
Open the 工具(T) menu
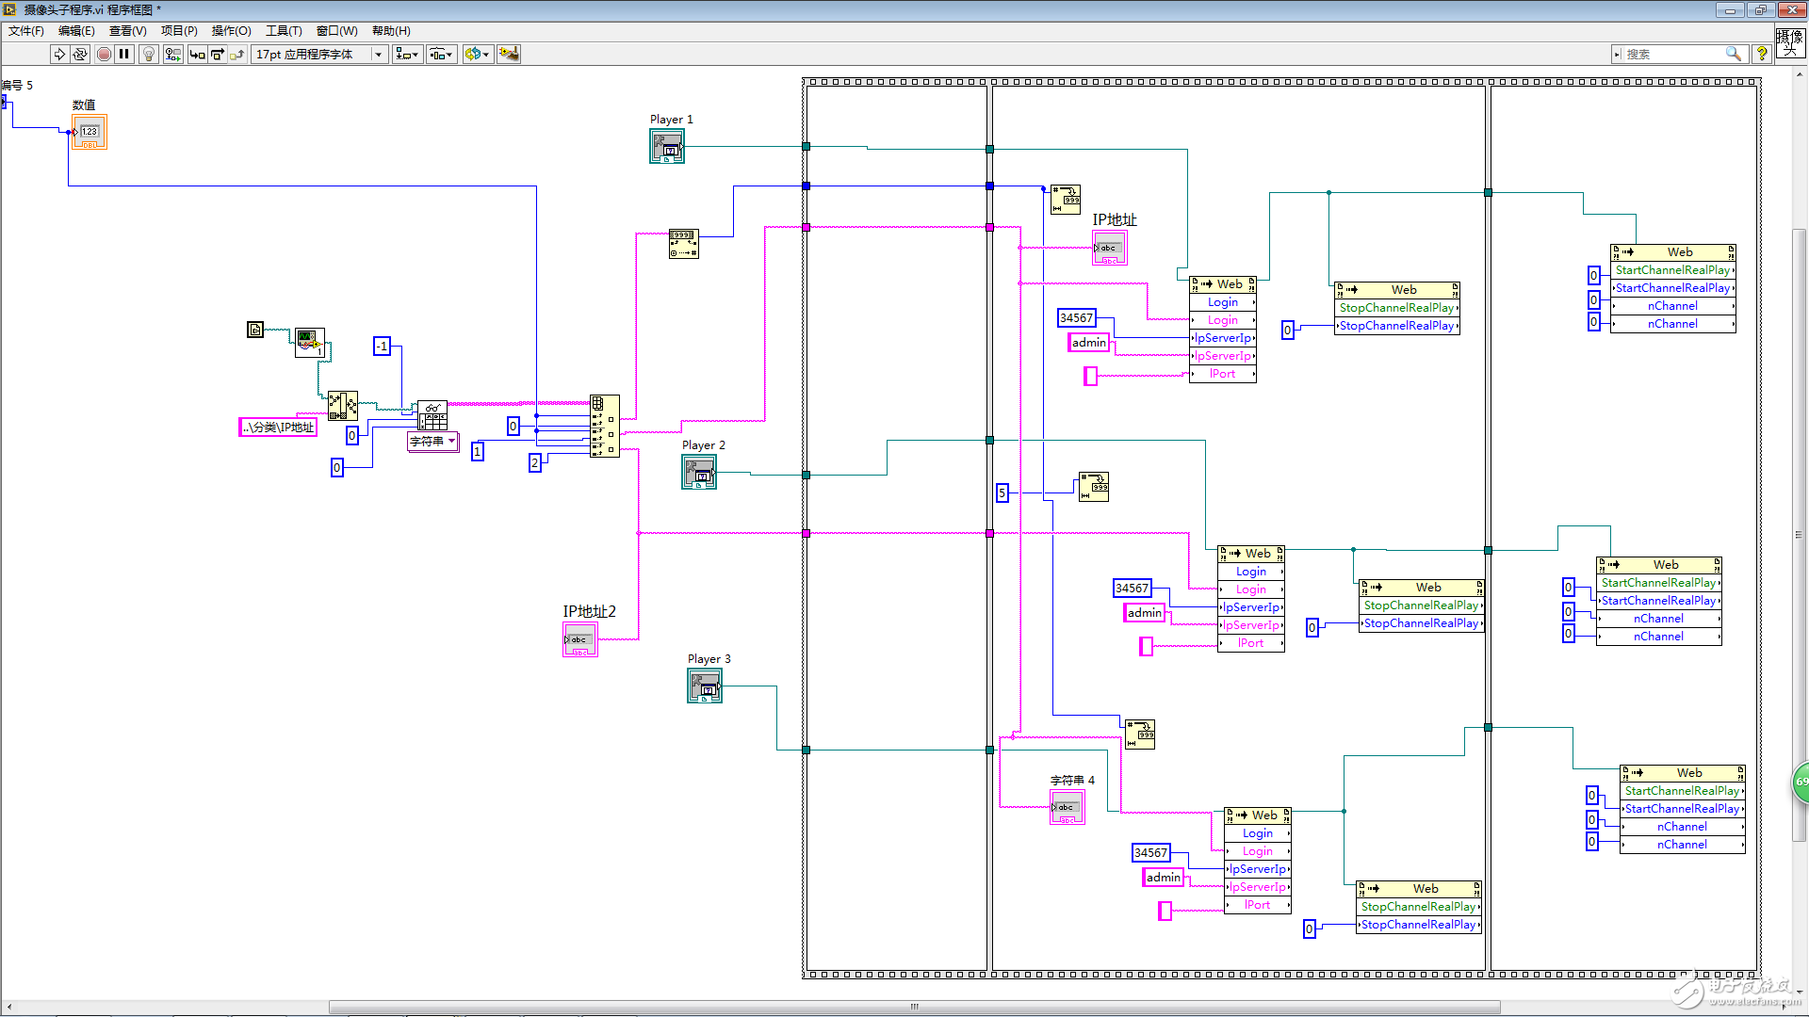(x=284, y=31)
